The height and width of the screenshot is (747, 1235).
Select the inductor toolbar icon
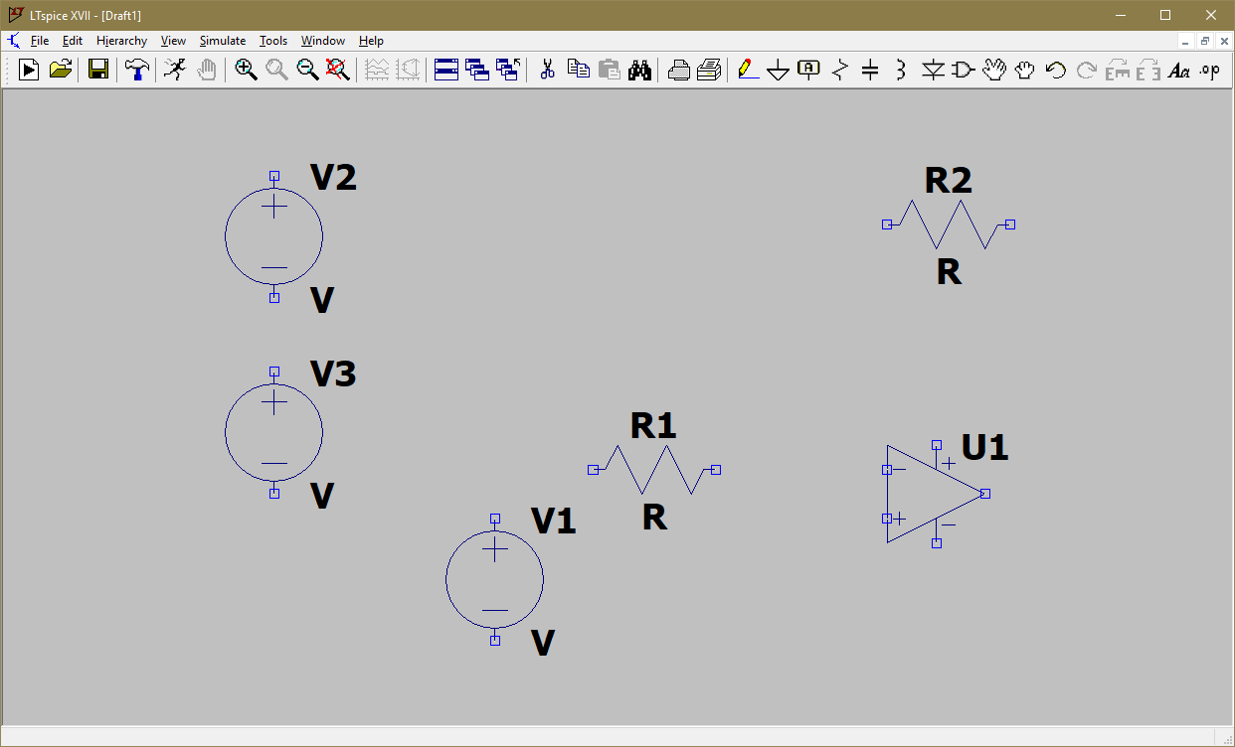pyautogui.click(x=901, y=70)
